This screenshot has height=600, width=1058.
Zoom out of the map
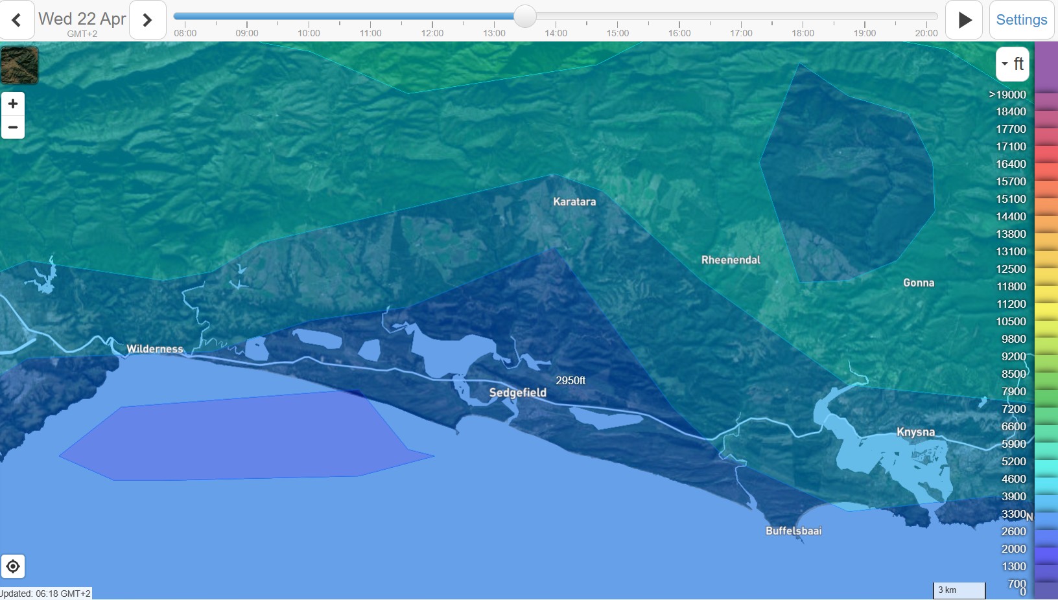click(x=13, y=128)
